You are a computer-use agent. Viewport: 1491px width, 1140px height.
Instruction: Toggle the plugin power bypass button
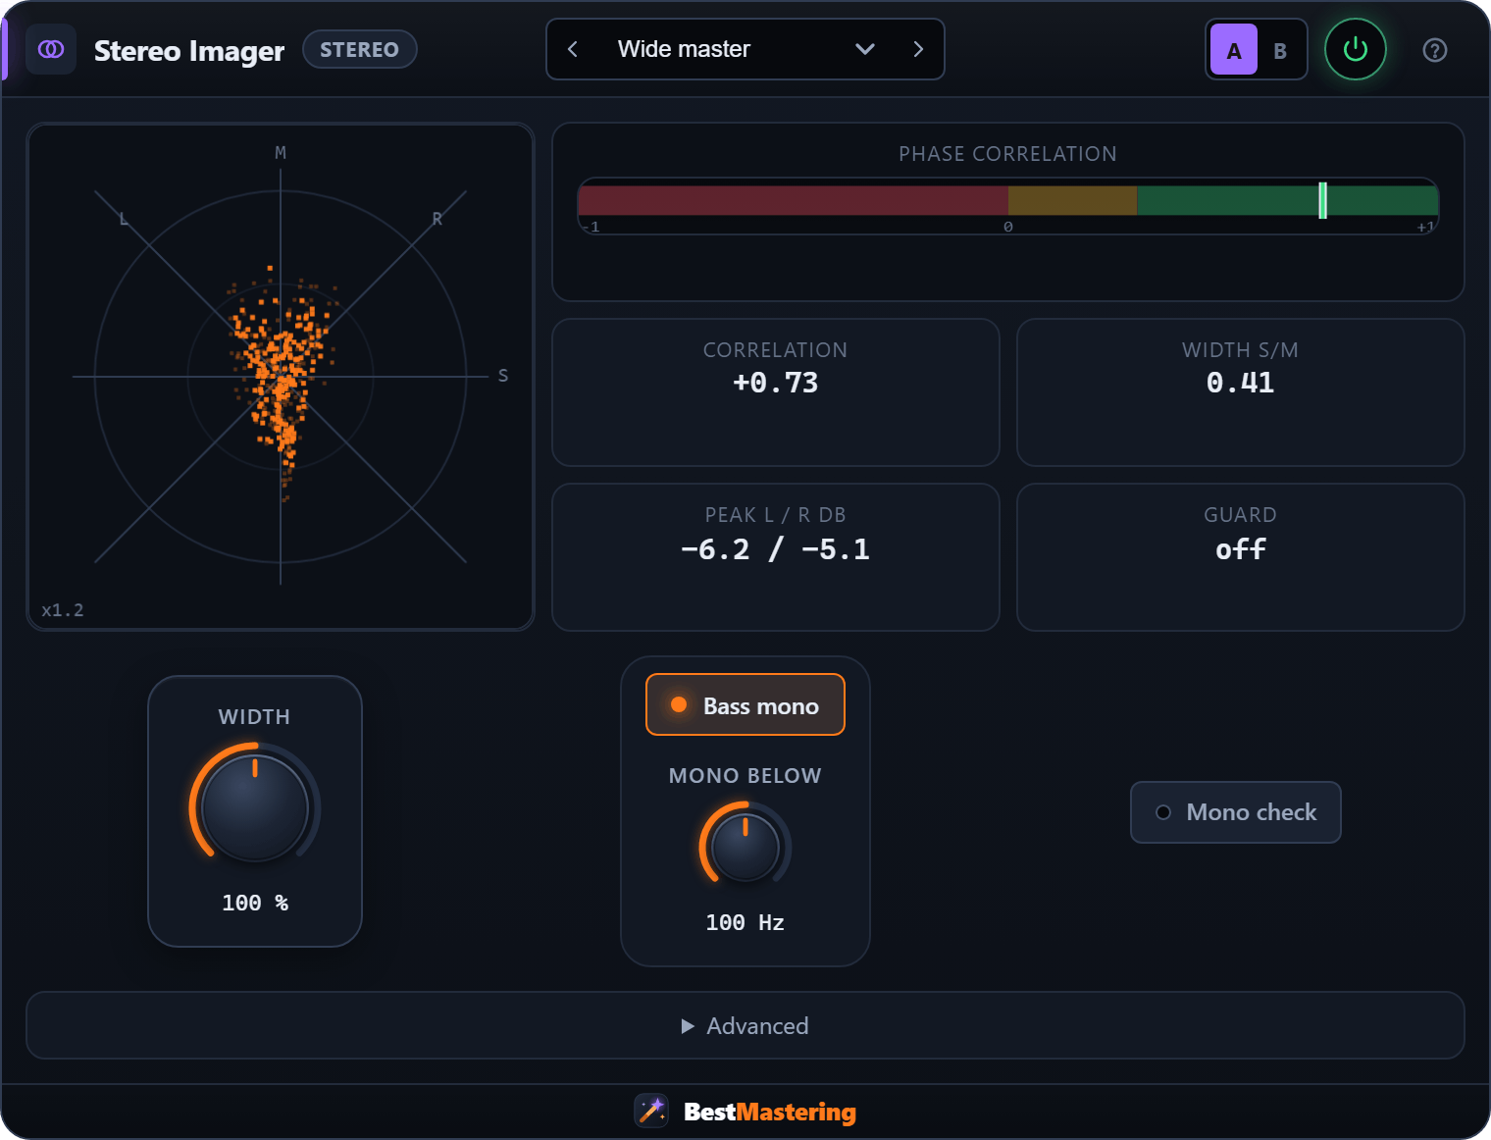click(1355, 49)
